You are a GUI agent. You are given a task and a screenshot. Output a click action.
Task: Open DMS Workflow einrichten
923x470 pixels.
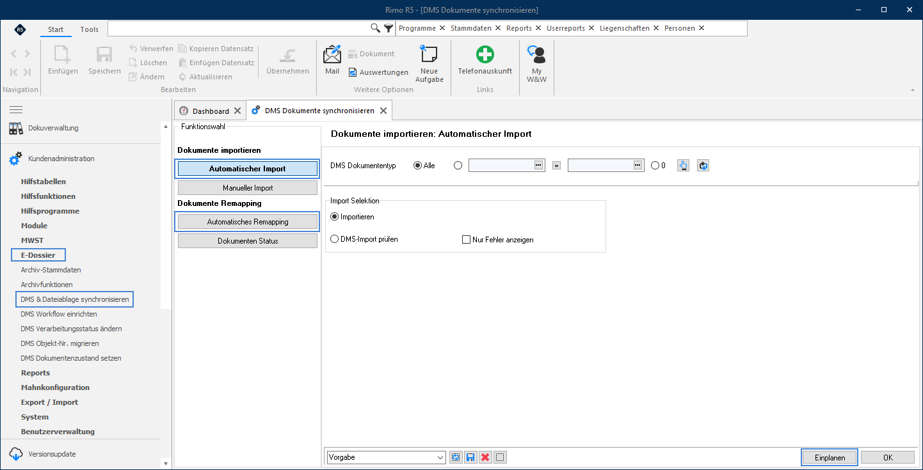pyautogui.click(x=59, y=314)
